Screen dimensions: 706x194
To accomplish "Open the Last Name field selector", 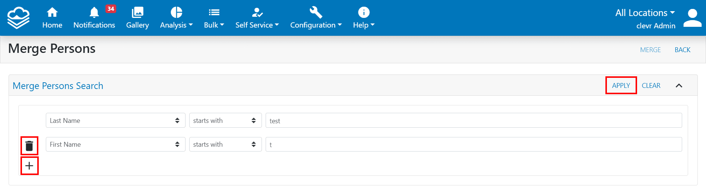I will (x=115, y=120).
